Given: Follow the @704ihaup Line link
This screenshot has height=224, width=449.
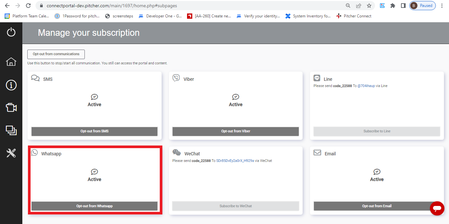Looking at the screenshot, I should (x=366, y=86).
